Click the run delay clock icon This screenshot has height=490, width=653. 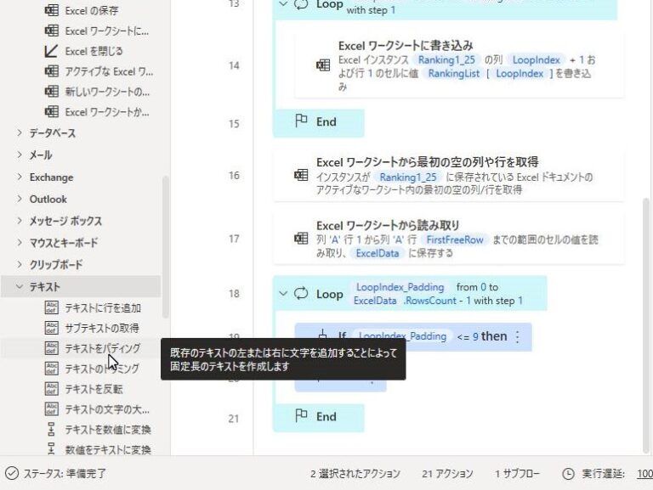(x=569, y=473)
